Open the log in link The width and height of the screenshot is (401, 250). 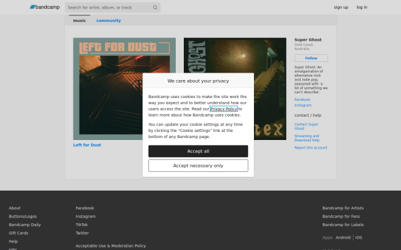click(x=362, y=7)
